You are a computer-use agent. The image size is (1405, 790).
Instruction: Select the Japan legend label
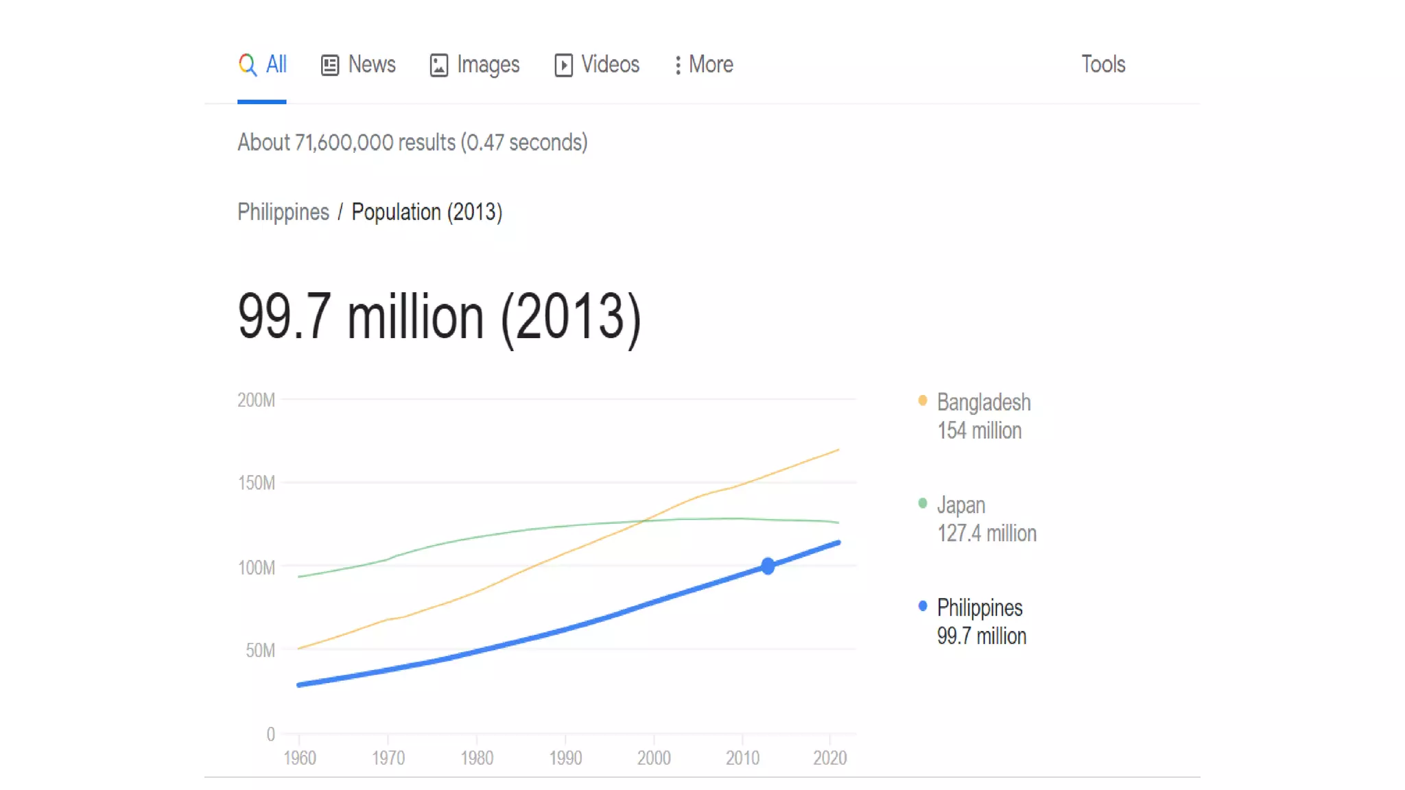(x=960, y=505)
